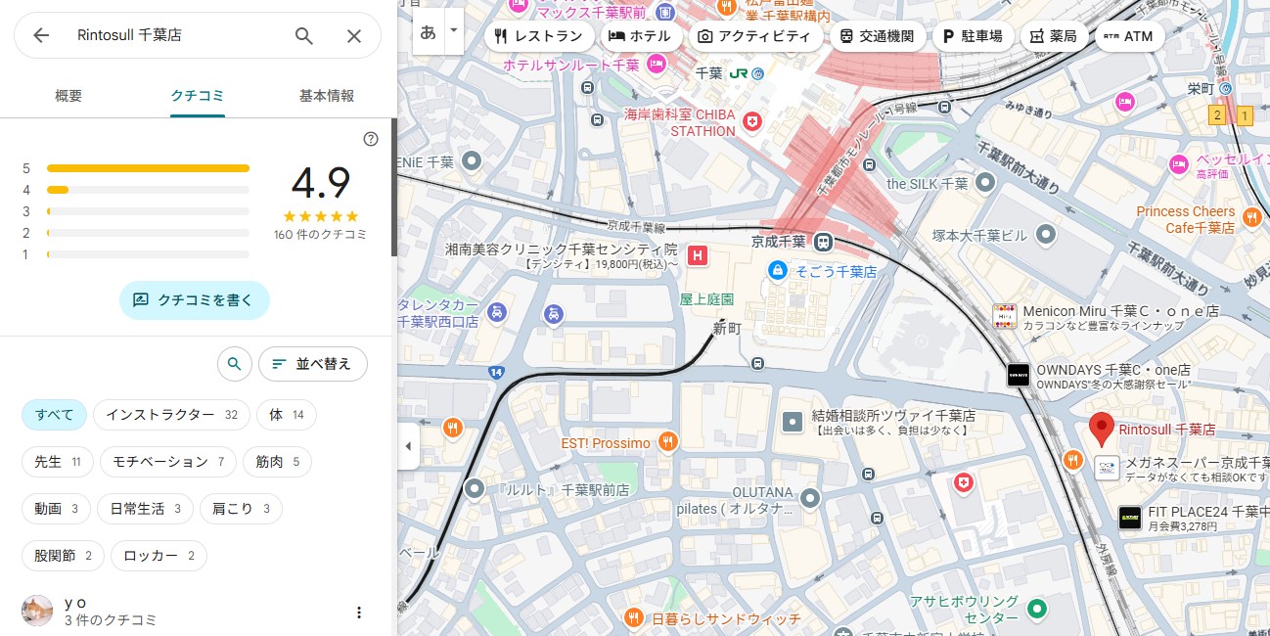
Task: Open the help icon above the rating
Action: point(371,139)
